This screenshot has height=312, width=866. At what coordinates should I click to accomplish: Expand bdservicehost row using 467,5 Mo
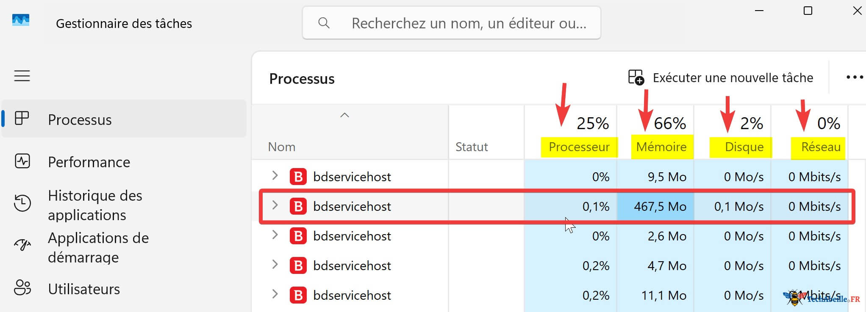click(275, 205)
